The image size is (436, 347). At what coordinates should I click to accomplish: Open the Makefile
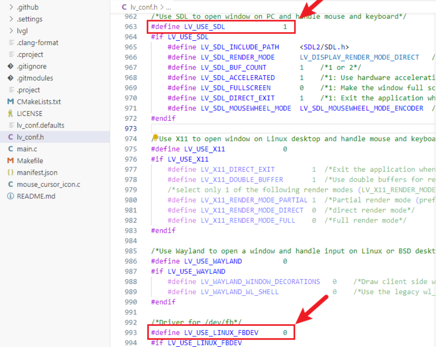(x=30, y=161)
